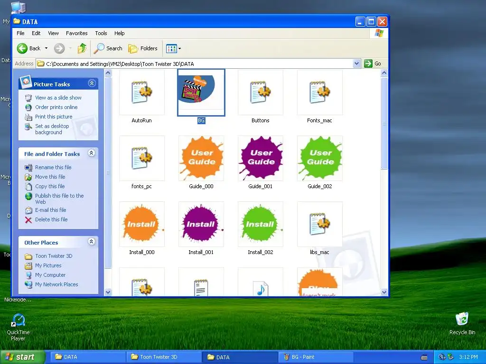Expand the Address bar dropdown
486x364 pixels.
356,64
